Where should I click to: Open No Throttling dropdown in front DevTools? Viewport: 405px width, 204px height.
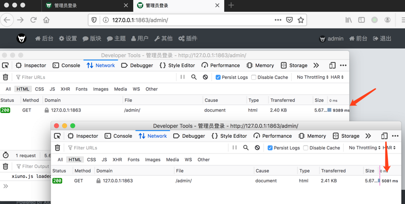364,147
